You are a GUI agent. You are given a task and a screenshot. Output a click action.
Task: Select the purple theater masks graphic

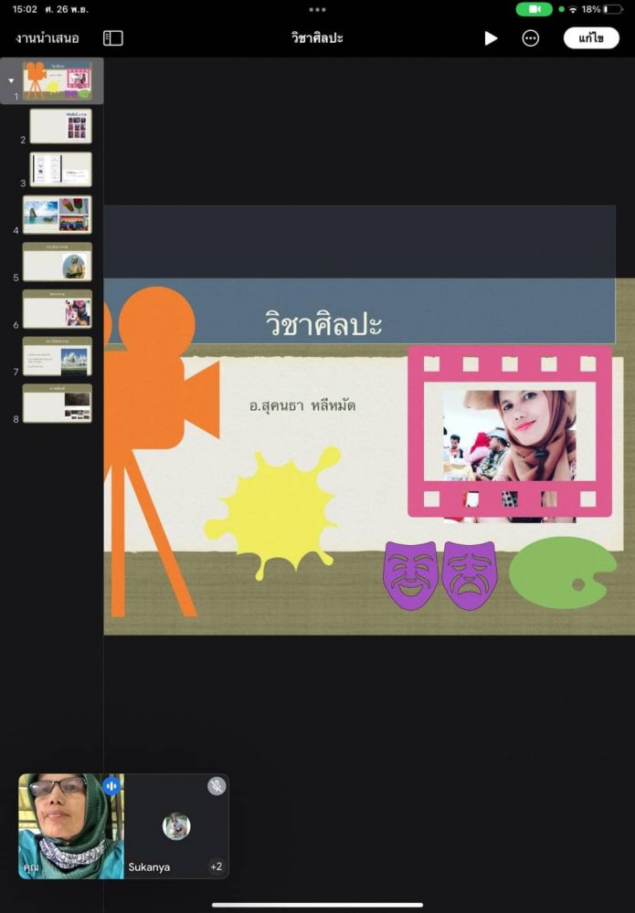[439, 575]
